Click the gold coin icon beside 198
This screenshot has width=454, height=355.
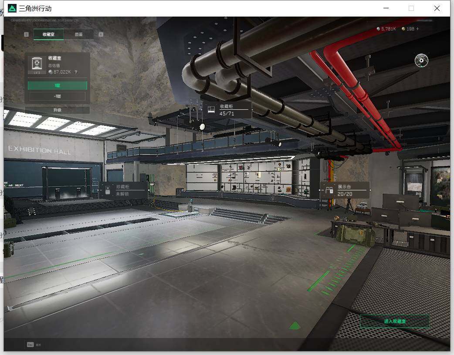coord(403,29)
